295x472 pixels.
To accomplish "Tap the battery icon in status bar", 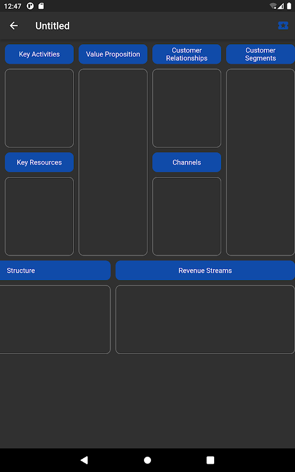I will 289,6.
